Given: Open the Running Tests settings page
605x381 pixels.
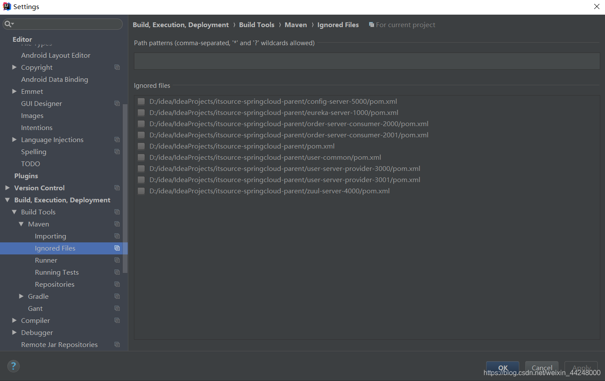Looking at the screenshot, I should tap(57, 272).
